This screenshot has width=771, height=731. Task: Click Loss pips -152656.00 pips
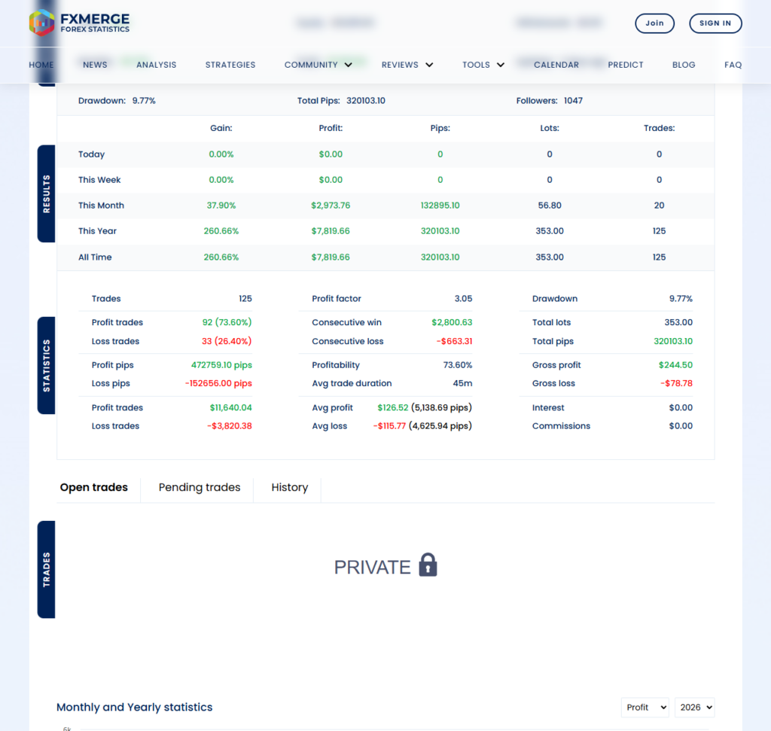218,383
